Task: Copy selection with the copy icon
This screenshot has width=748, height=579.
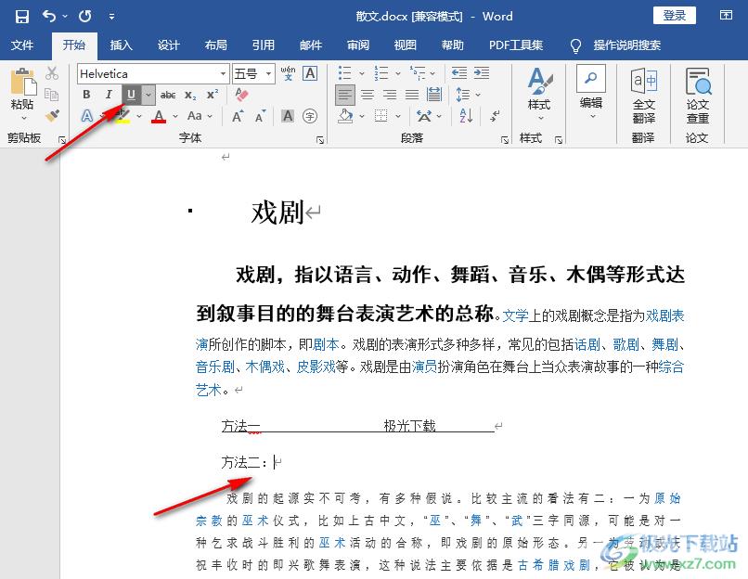Action: pos(52,95)
